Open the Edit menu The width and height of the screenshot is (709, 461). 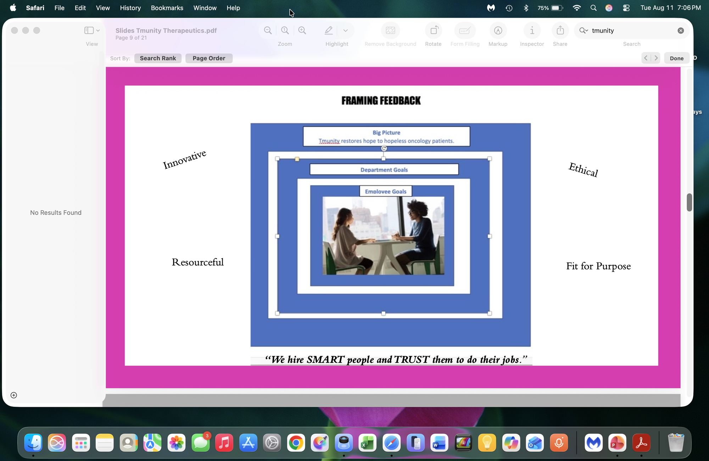(x=80, y=8)
